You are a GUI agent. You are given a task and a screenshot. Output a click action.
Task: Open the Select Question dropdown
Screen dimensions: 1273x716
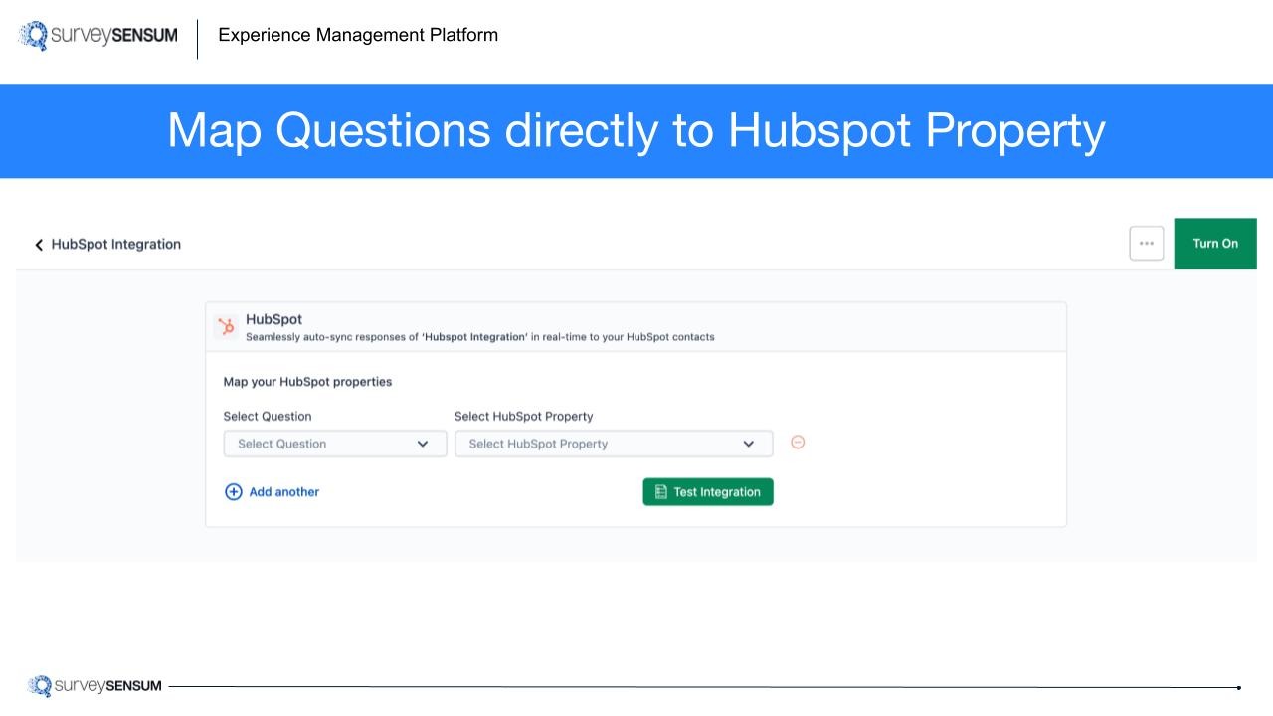pyautogui.click(x=334, y=444)
